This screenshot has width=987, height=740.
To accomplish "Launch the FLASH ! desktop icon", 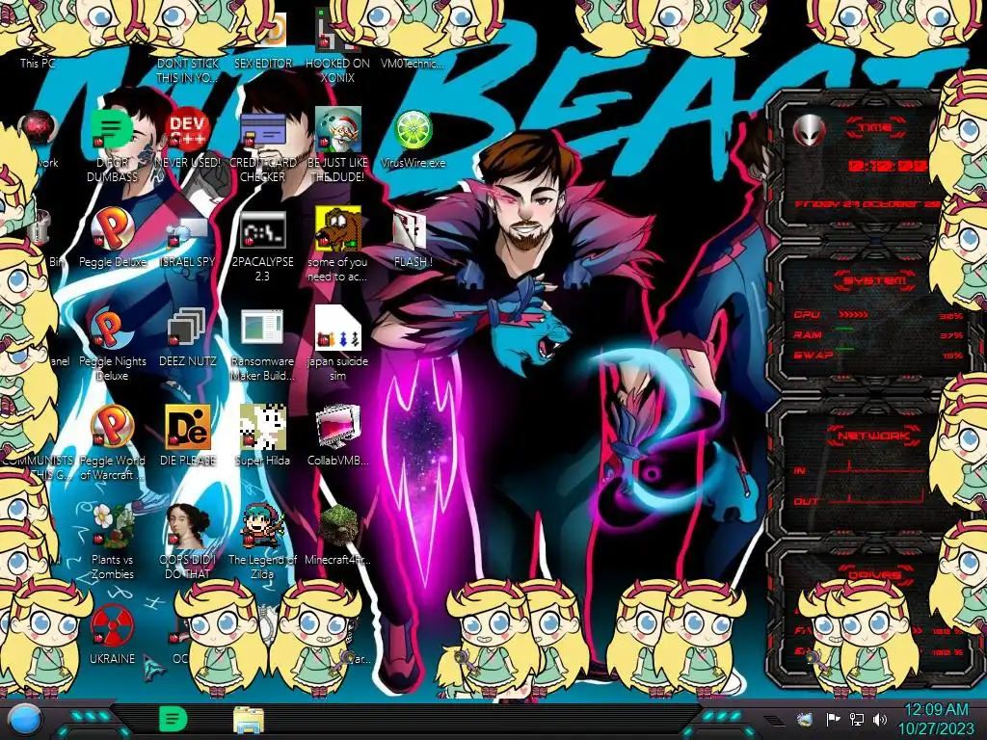I will [411, 230].
